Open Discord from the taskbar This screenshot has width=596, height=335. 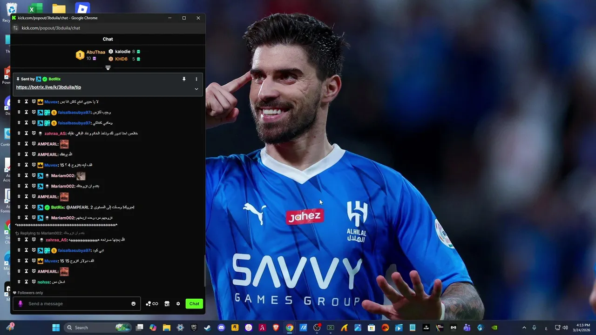(221, 328)
